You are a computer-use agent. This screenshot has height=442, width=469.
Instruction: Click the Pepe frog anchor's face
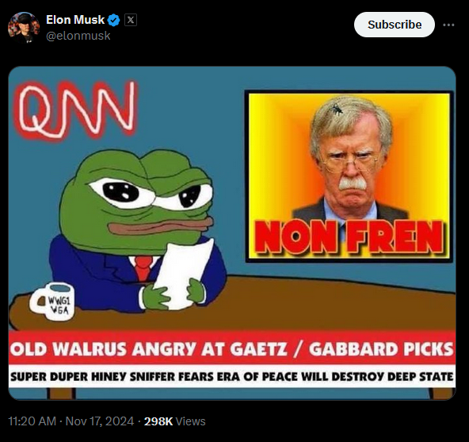(136, 199)
